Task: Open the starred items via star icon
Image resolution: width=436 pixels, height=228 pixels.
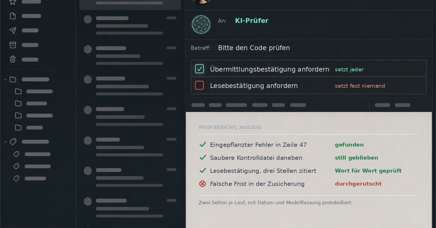Action: pos(13,2)
